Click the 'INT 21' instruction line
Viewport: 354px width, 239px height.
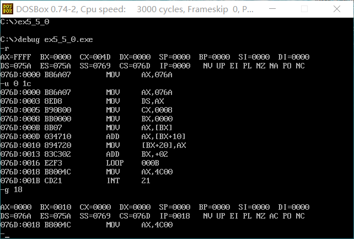click(x=76, y=180)
